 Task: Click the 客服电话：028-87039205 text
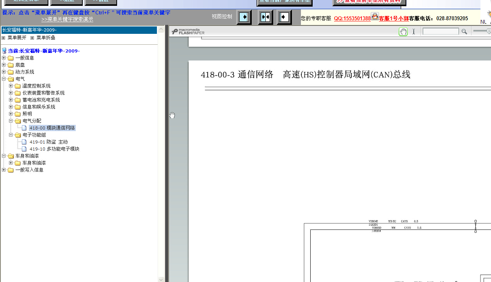438,18
